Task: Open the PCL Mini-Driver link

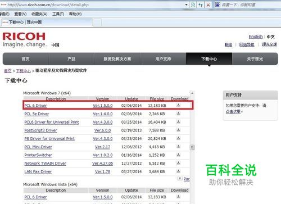Action: click(38, 147)
